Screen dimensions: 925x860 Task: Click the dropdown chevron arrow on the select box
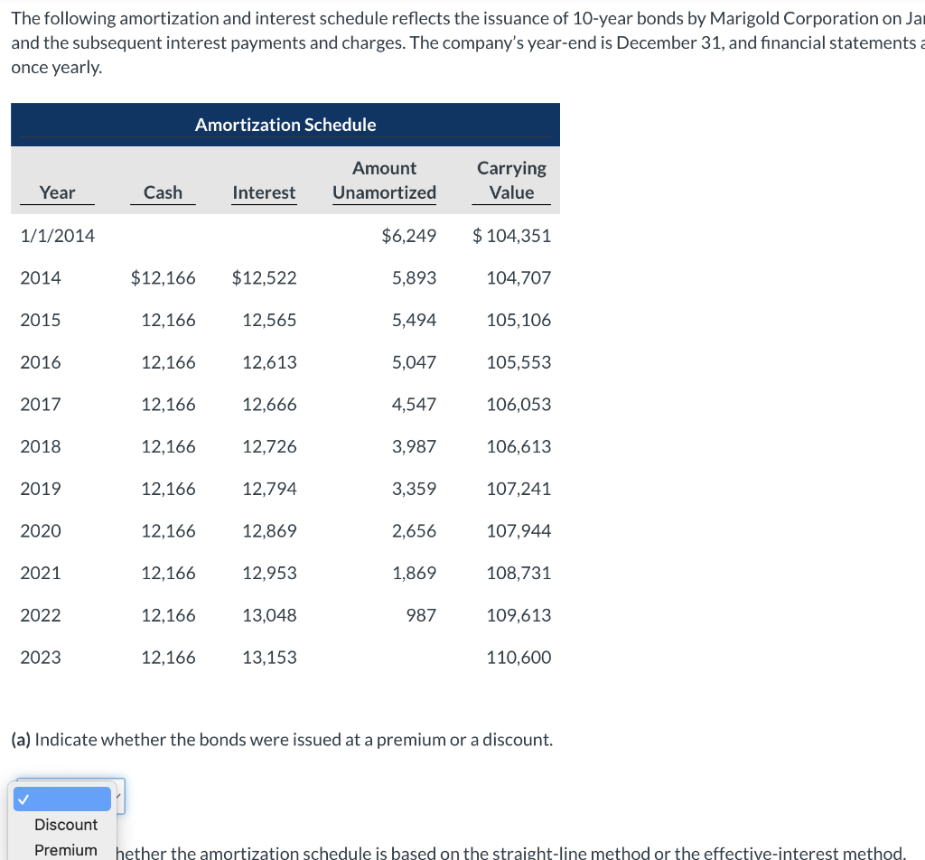tap(118, 796)
